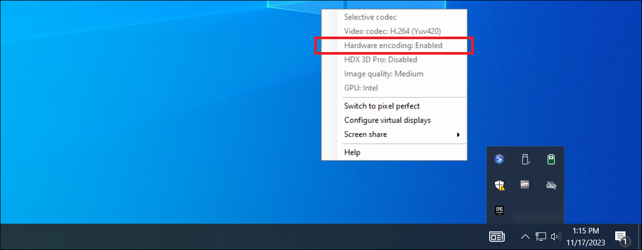Click the network status taskbar icon
The image size is (642, 250).
540,237
